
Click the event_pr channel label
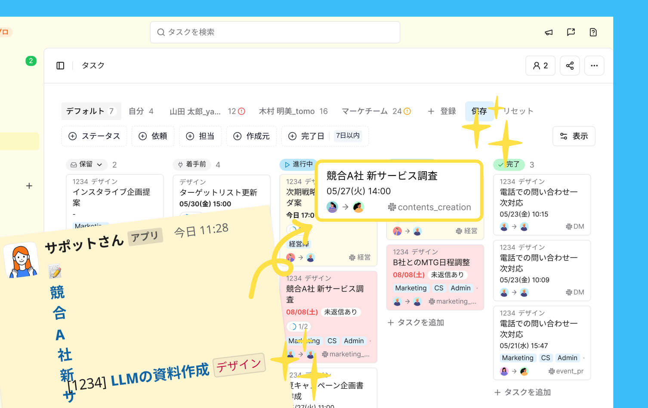566,371
